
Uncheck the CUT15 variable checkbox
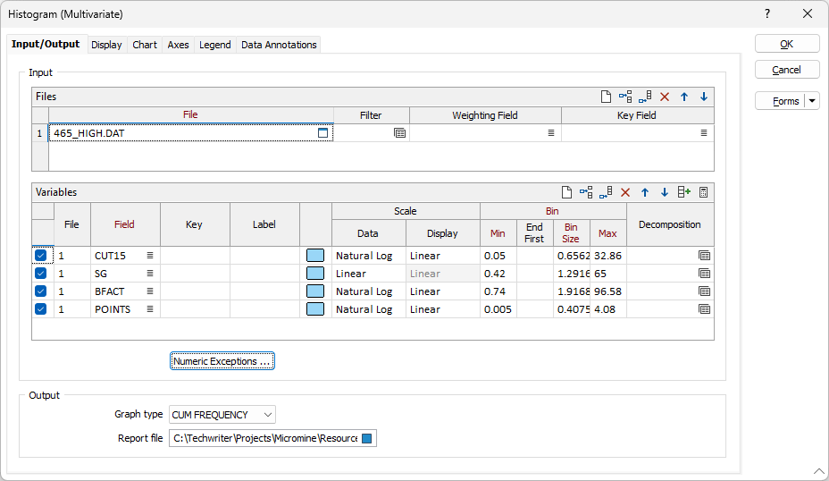coord(41,256)
